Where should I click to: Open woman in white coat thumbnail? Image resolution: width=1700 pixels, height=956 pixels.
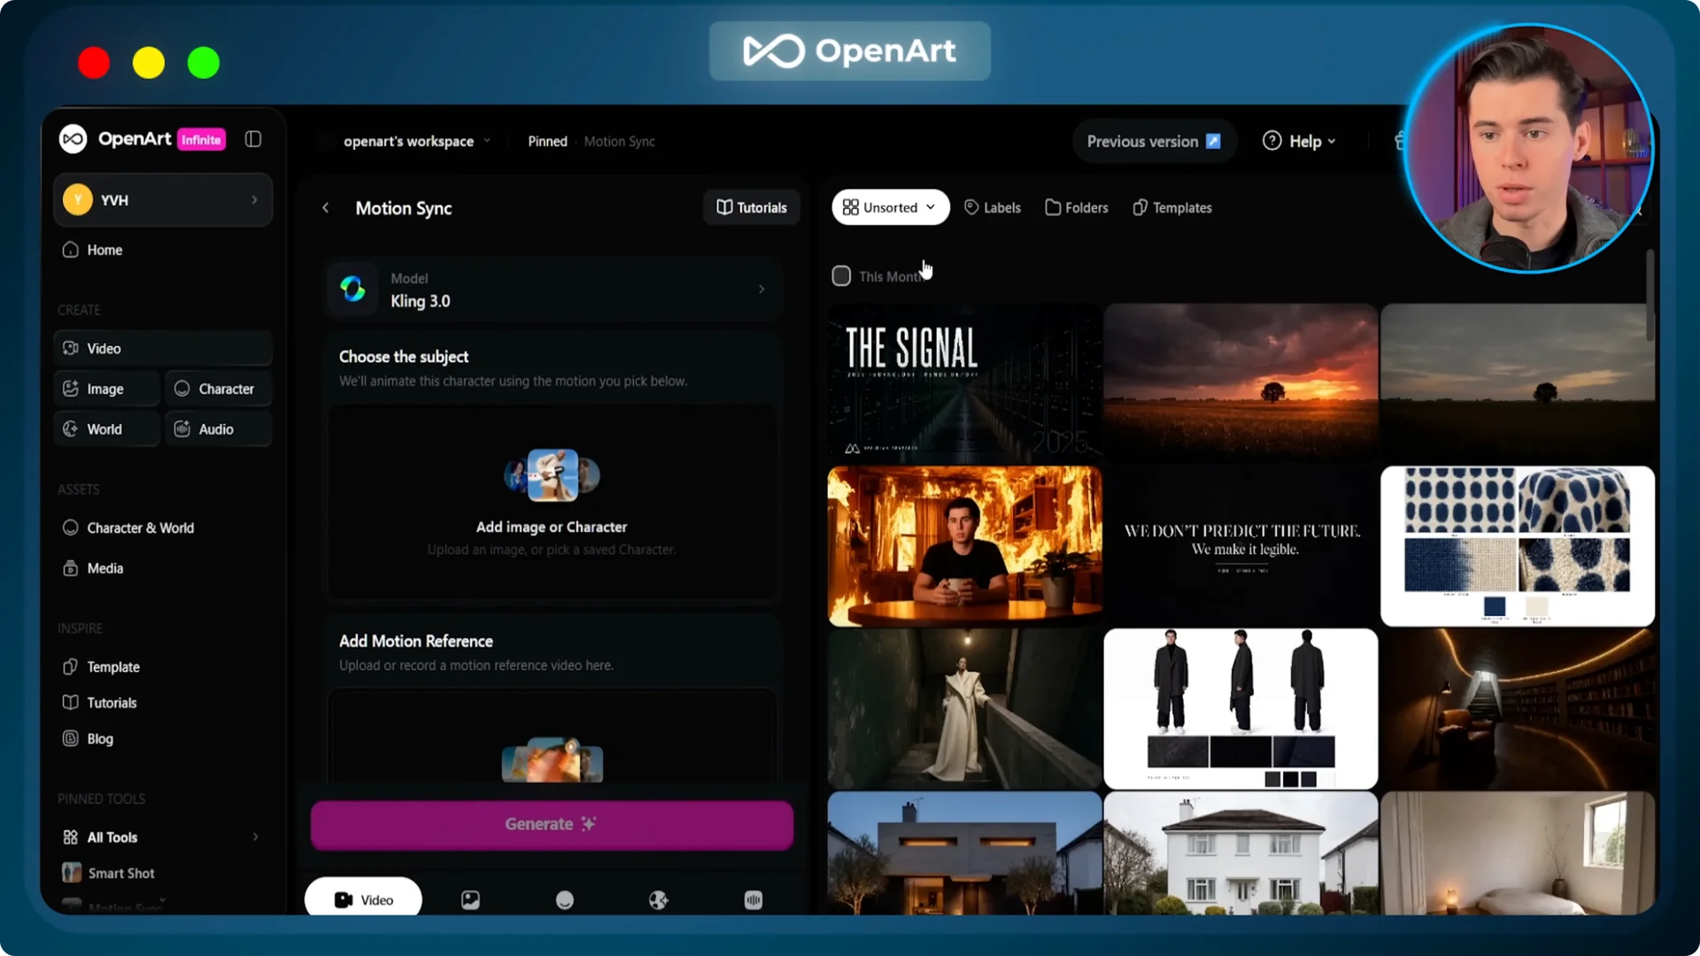pyautogui.click(x=964, y=708)
